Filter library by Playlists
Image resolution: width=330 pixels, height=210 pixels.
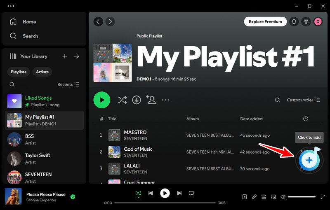(19, 72)
